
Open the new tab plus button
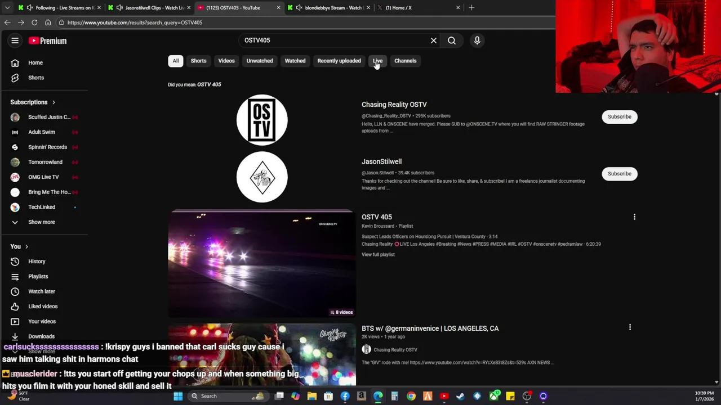(x=471, y=8)
